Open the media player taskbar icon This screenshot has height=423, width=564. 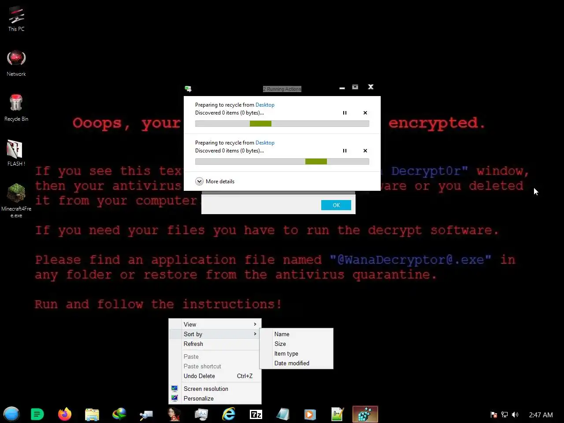[x=310, y=414]
